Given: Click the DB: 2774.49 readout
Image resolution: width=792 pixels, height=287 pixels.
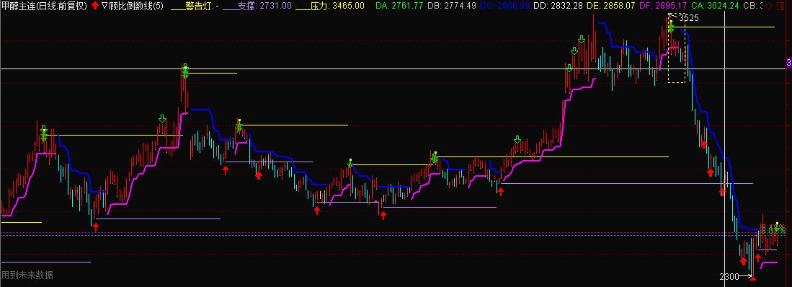Looking at the screenshot, I should pyautogui.click(x=452, y=6).
